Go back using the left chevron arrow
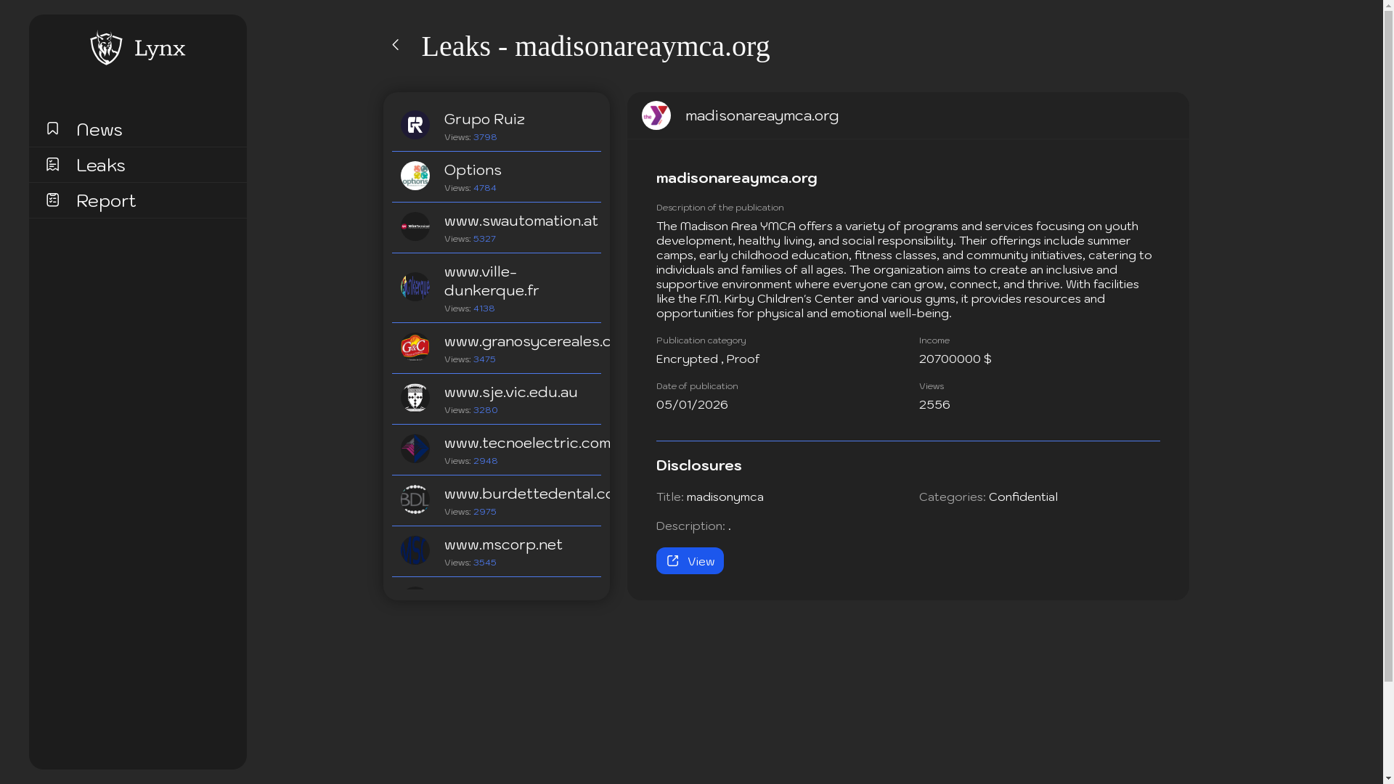Image resolution: width=1394 pixels, height=784 pixels. [x=396, y=45]
